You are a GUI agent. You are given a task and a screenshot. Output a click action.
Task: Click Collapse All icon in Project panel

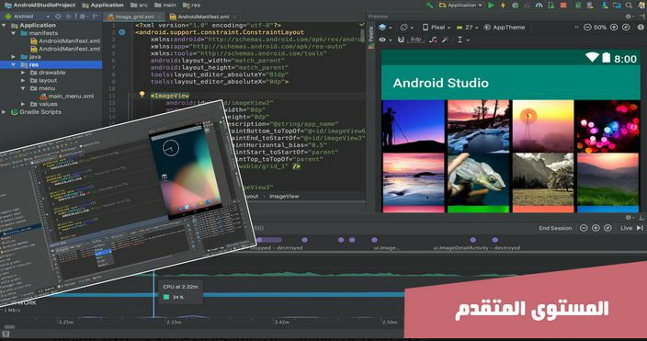69,17
